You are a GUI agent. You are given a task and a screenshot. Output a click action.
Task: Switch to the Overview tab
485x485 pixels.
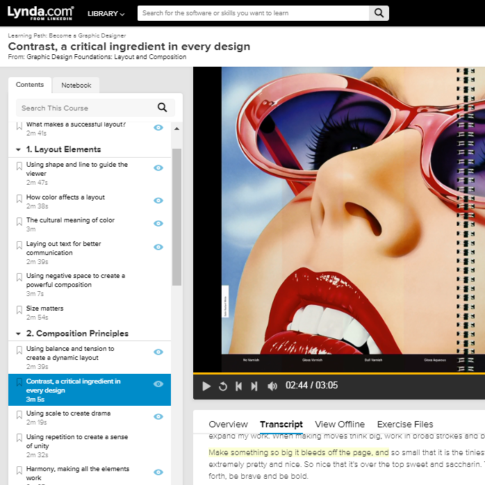click(229, 425)
